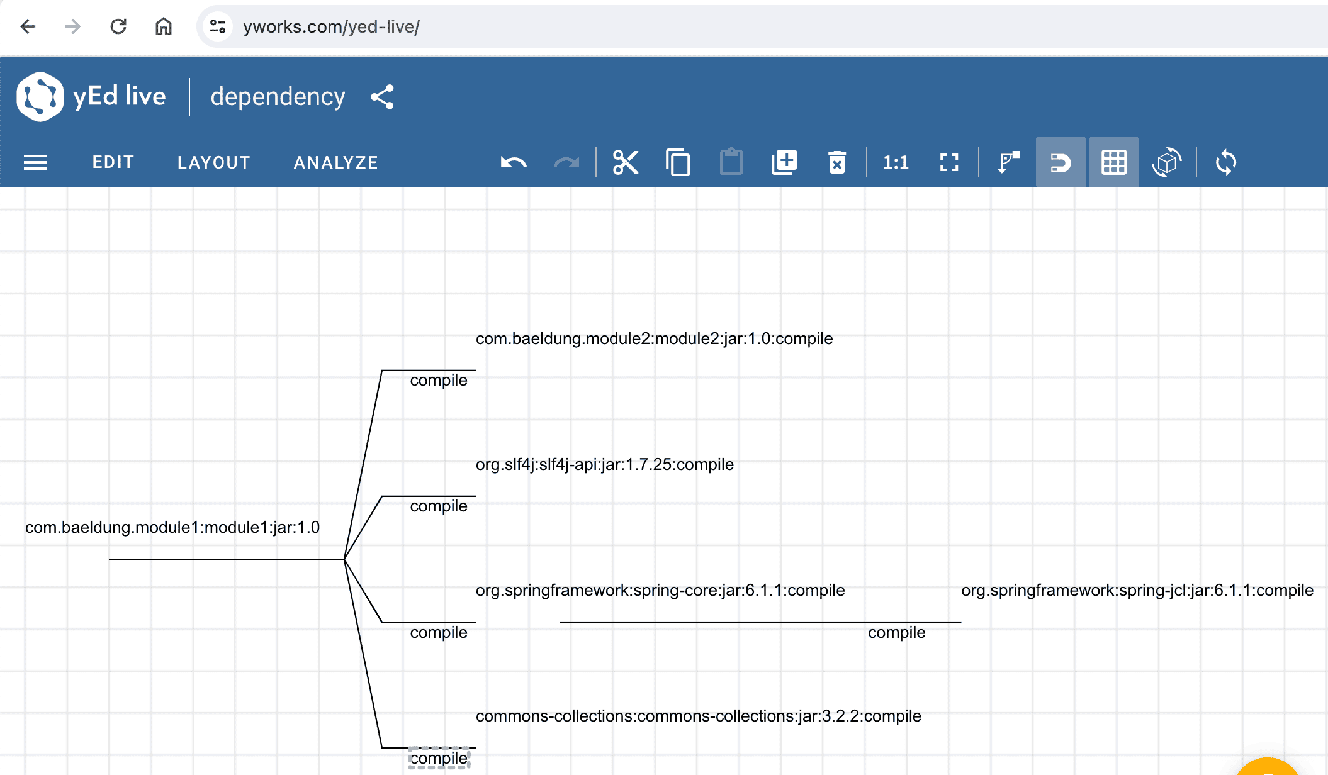The image size is (1328, 775).
Task: Click the 1:1 zoom reset button
Action: (896, 163)
